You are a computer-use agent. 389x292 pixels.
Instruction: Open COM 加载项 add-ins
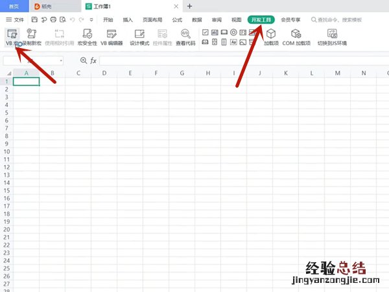click(296, 37)
